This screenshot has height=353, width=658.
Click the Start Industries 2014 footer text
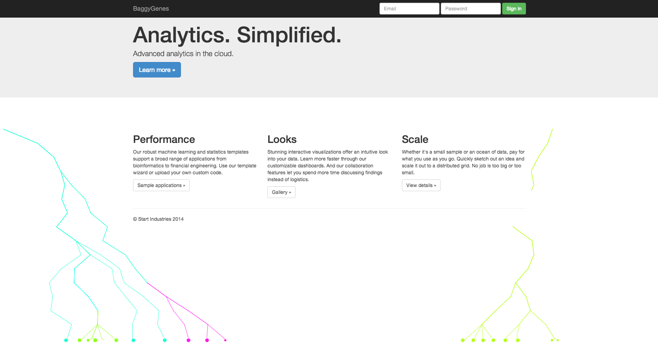[158, 219]
